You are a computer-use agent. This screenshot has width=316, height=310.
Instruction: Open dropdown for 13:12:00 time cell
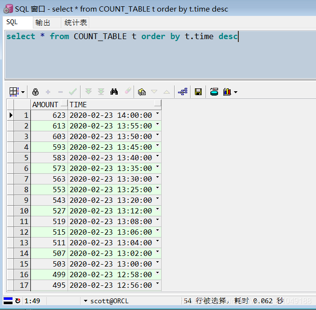coord(158,209)
